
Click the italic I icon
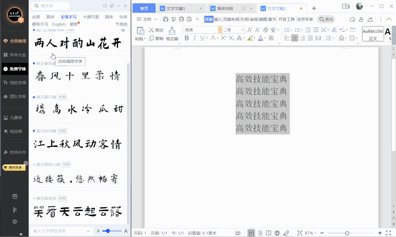coord(195,38)
